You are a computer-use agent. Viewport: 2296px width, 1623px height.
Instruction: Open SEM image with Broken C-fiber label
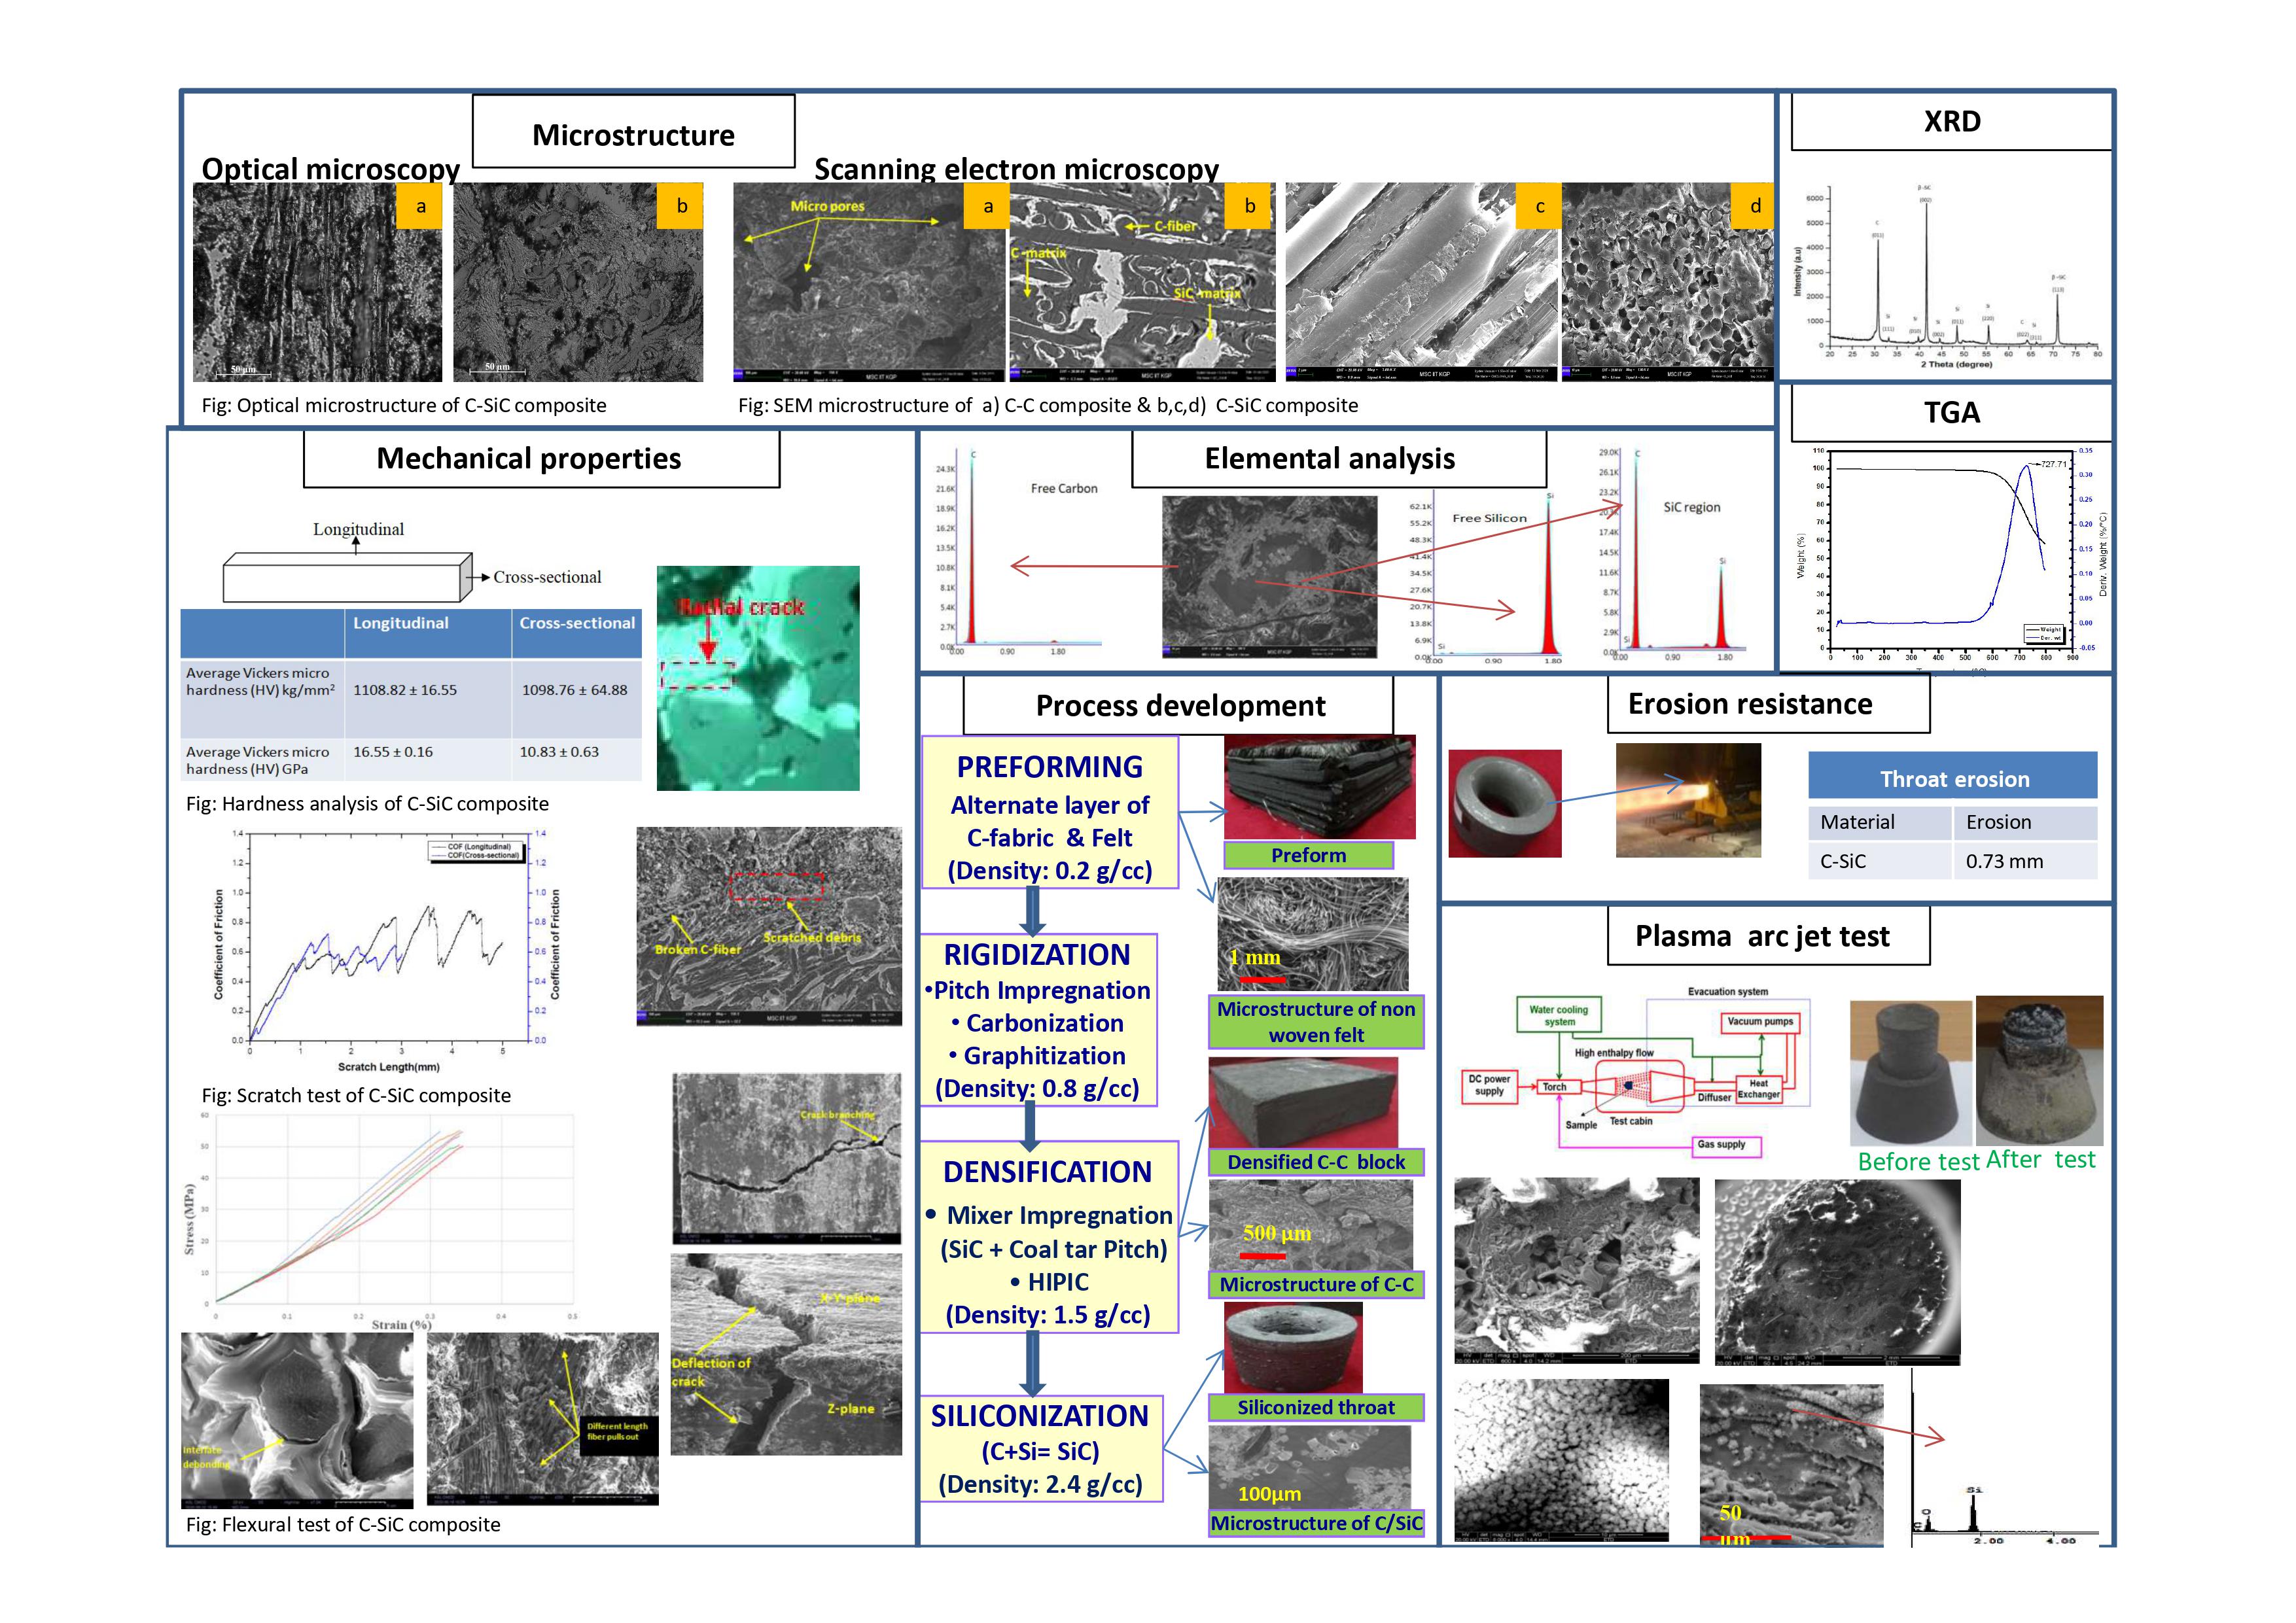[x=769, y=926]
